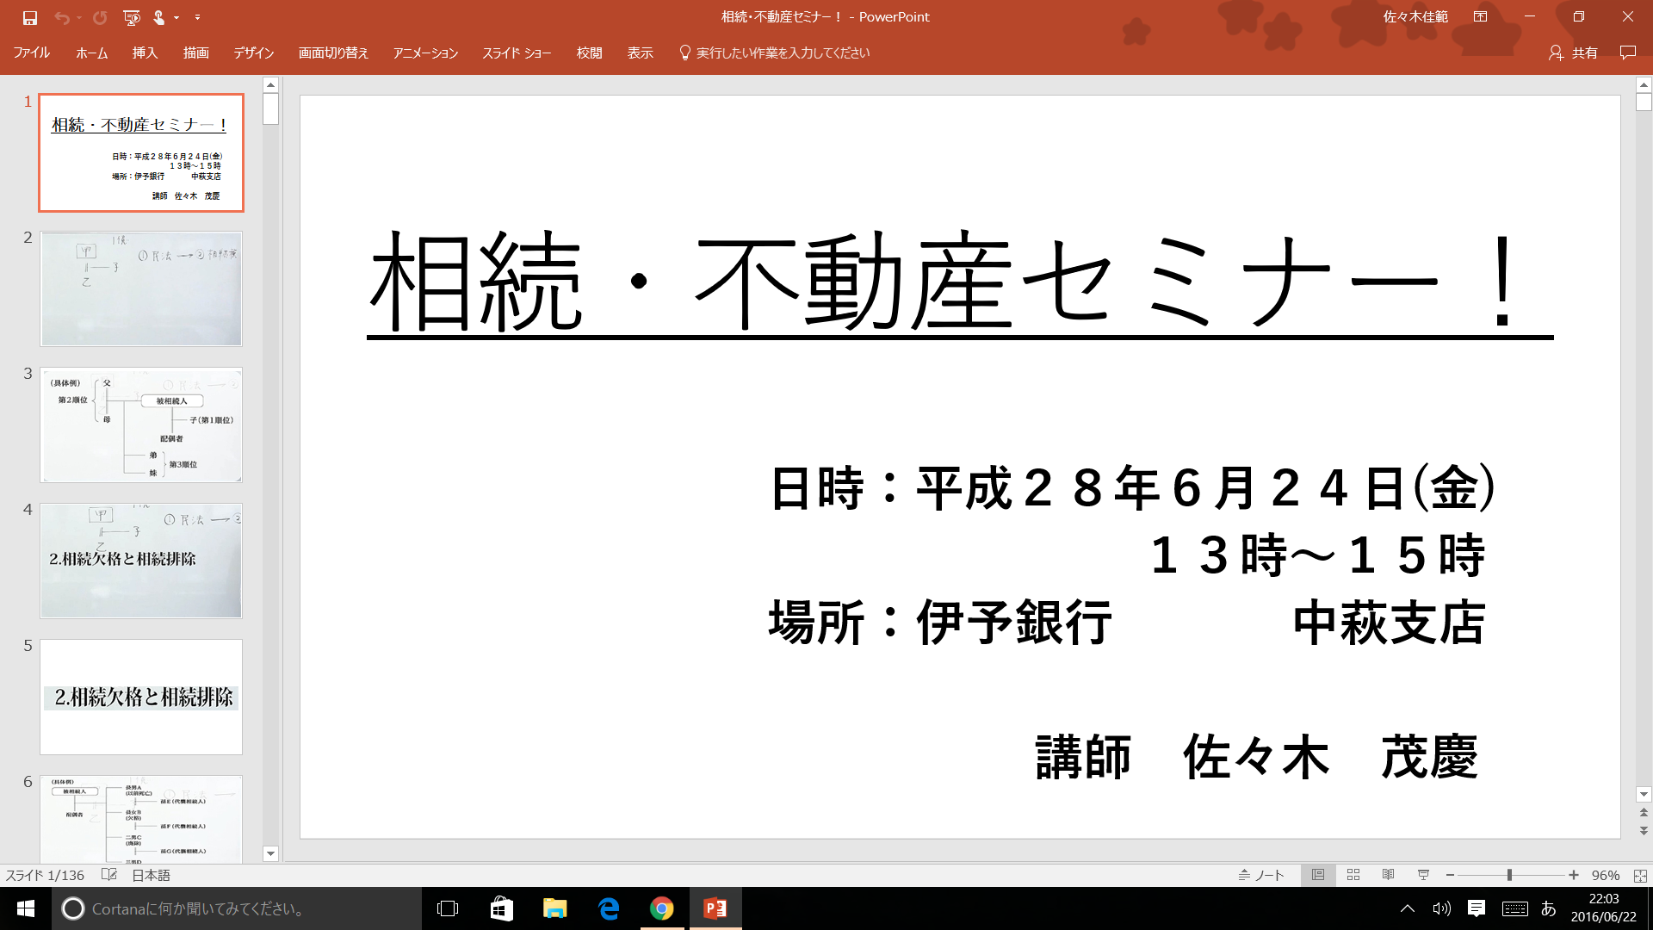Open the アニメーション ribbon tab
1653x930 pixels.
point(425,53)
